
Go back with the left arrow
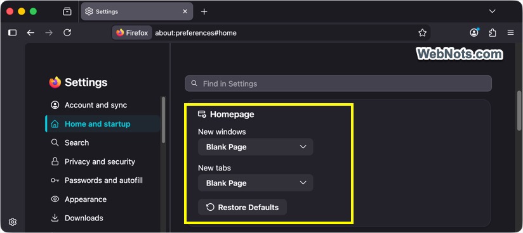click(x=30, y=33)
